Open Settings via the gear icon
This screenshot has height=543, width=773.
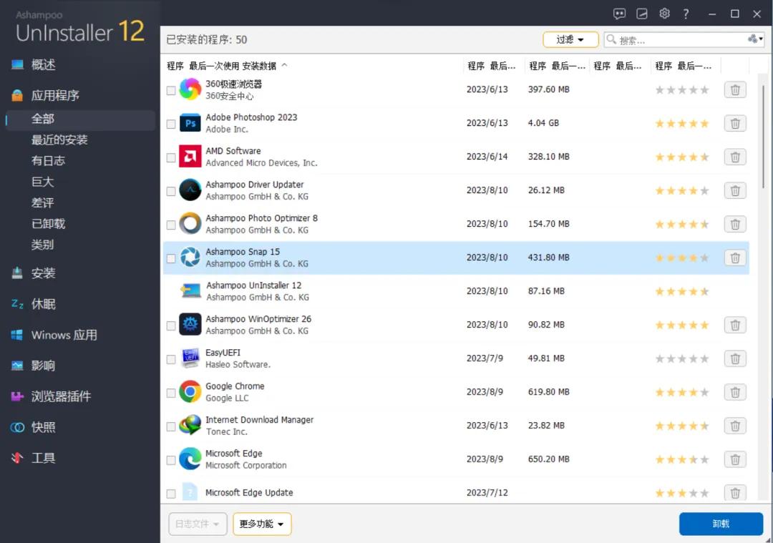tap(664, 13)
